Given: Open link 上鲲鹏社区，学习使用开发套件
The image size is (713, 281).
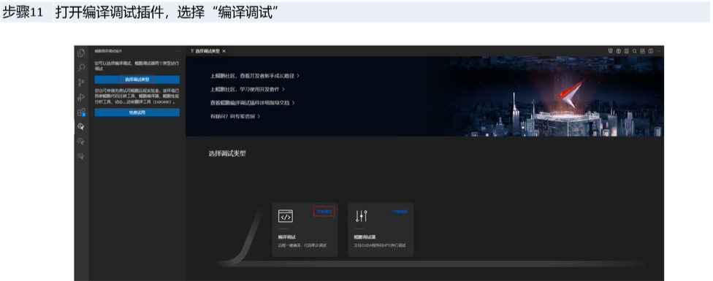Looking at the screenshot, I should (248, 90).
